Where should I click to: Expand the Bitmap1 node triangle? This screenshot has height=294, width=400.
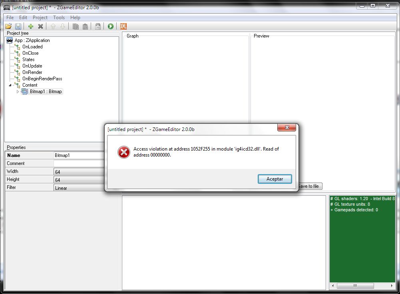pyautogui.click(x=18, y=91)
